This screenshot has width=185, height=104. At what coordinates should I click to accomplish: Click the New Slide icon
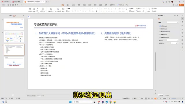[x=51, y=9]
